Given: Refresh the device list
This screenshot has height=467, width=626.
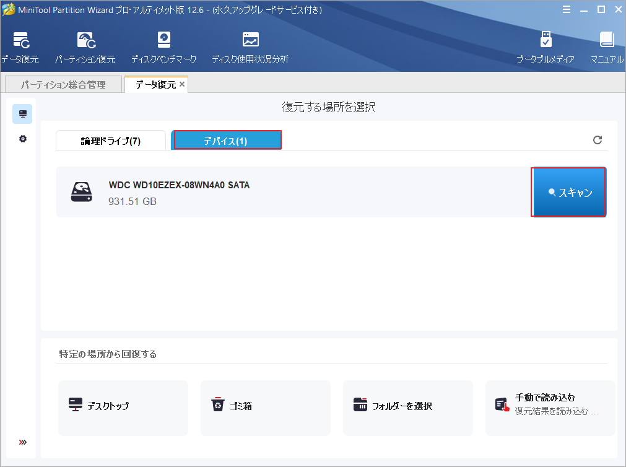Looking at the screenshot, I should (598, 140).
